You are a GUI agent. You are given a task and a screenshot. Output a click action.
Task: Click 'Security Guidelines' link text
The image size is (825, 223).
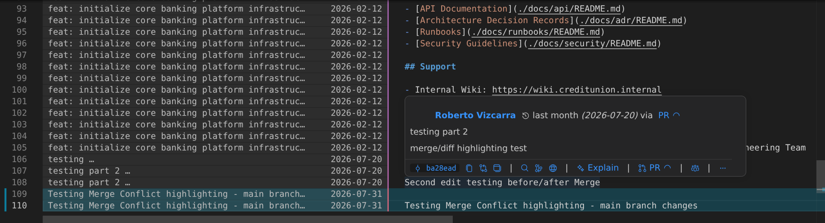[x=469, y=43]
